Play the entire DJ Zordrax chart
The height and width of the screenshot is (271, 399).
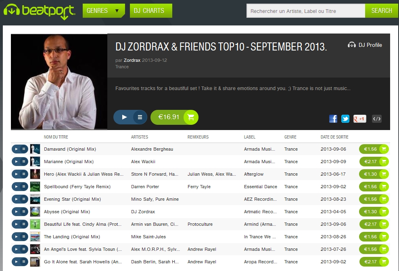pos(124,117)
